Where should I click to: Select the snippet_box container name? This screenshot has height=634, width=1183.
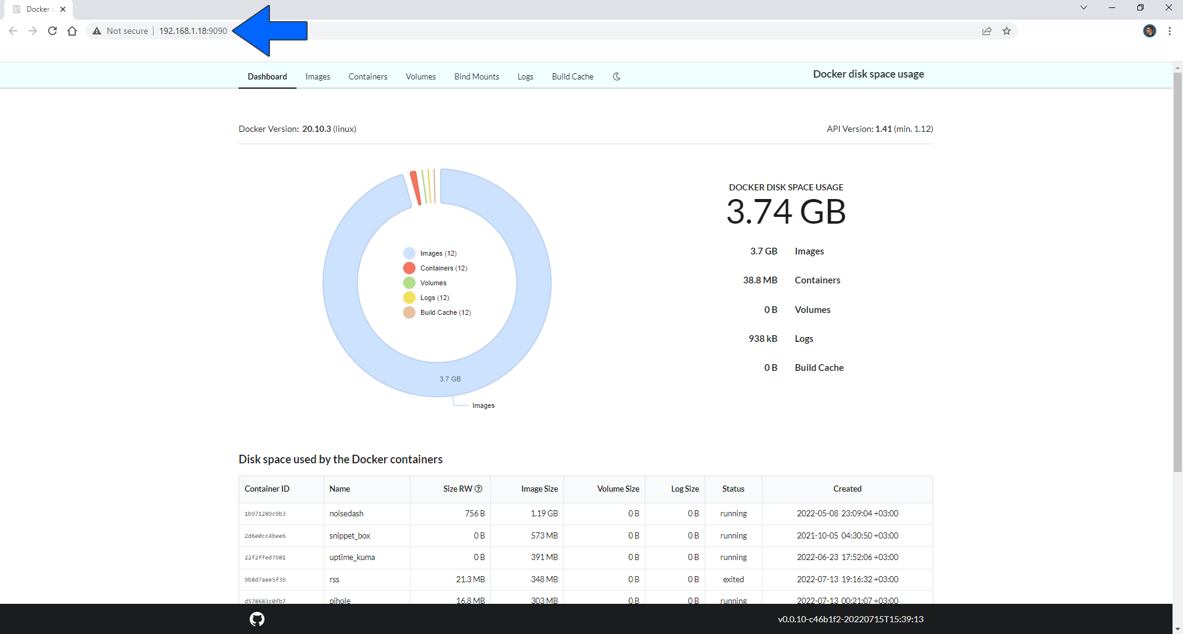[350, 535]
